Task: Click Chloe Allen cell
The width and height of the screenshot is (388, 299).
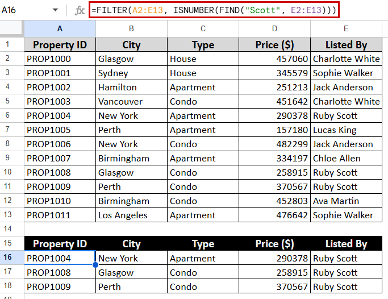Action: point(346,158)
